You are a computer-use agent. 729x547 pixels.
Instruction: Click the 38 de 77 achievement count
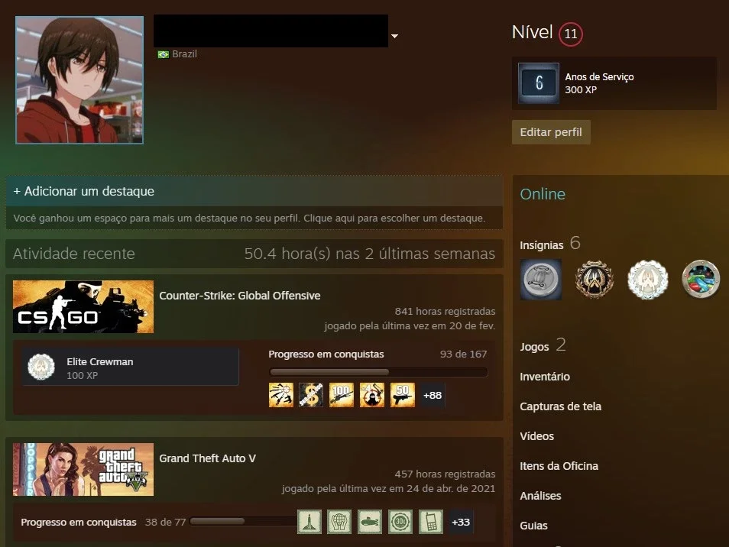tap(165, 522)
